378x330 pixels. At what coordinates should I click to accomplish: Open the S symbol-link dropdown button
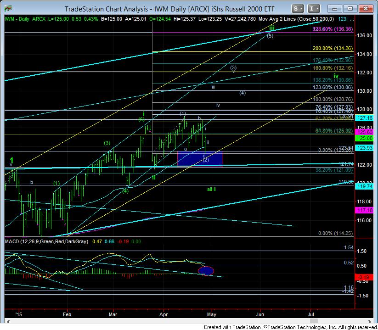[x=297, y=9]
